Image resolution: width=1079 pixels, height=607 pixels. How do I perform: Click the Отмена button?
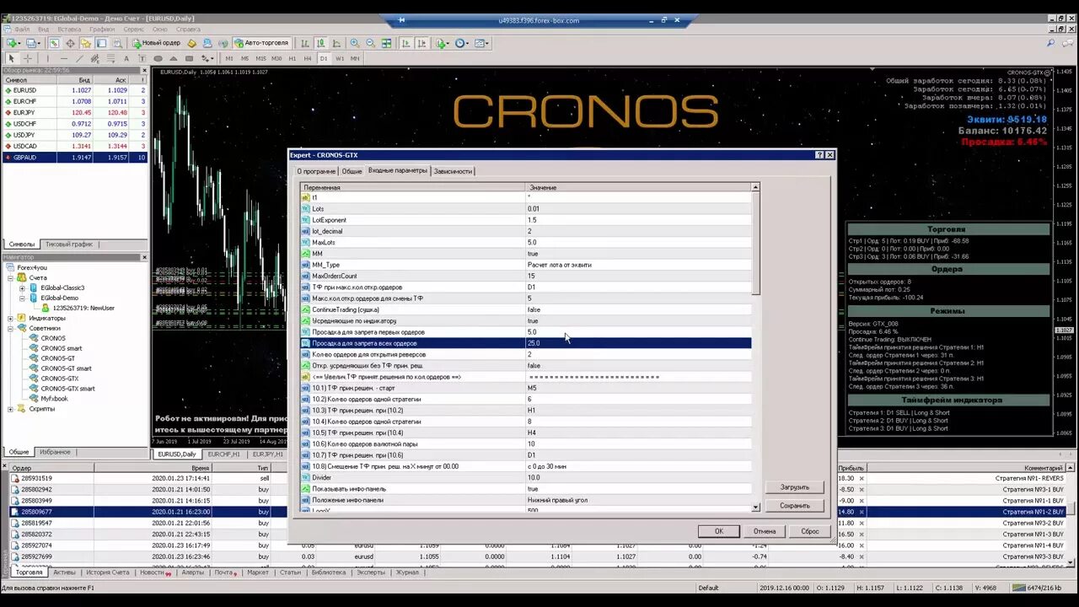tap(765, 531)
